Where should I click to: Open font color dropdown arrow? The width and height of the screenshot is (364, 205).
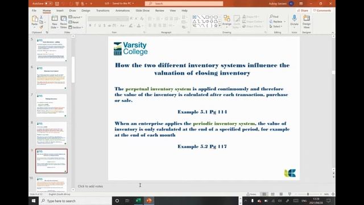point(142,26)
